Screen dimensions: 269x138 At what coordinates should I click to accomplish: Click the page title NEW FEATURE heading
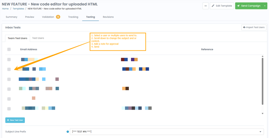(50, 4)
